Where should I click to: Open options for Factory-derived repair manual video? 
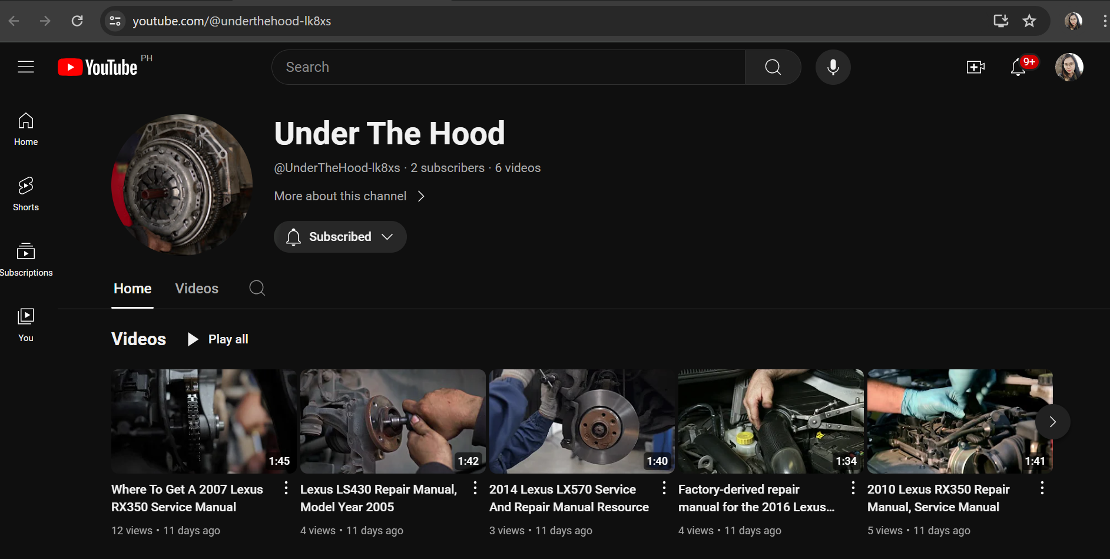pos(853,488)
